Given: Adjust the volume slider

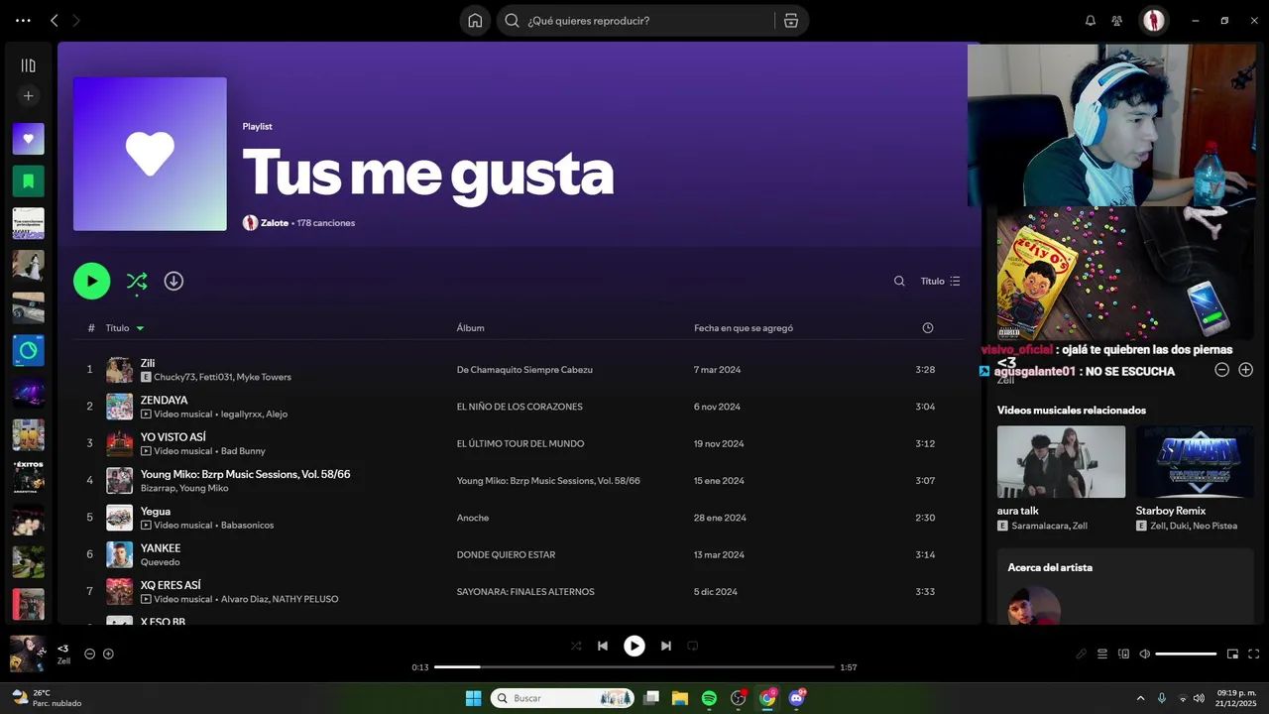Looking at the screenshot, I should pos(1186,654).
